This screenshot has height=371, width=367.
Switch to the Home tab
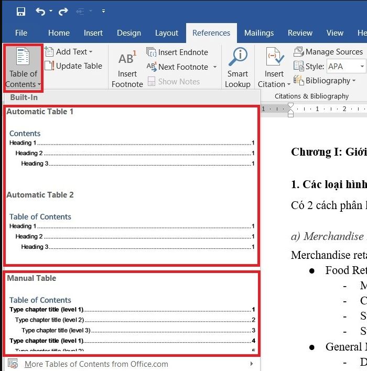coord(59,33)
